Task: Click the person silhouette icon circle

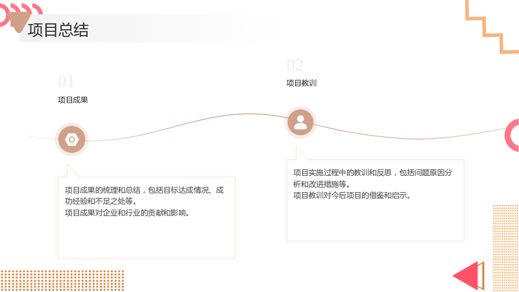Action: (300, 123)
